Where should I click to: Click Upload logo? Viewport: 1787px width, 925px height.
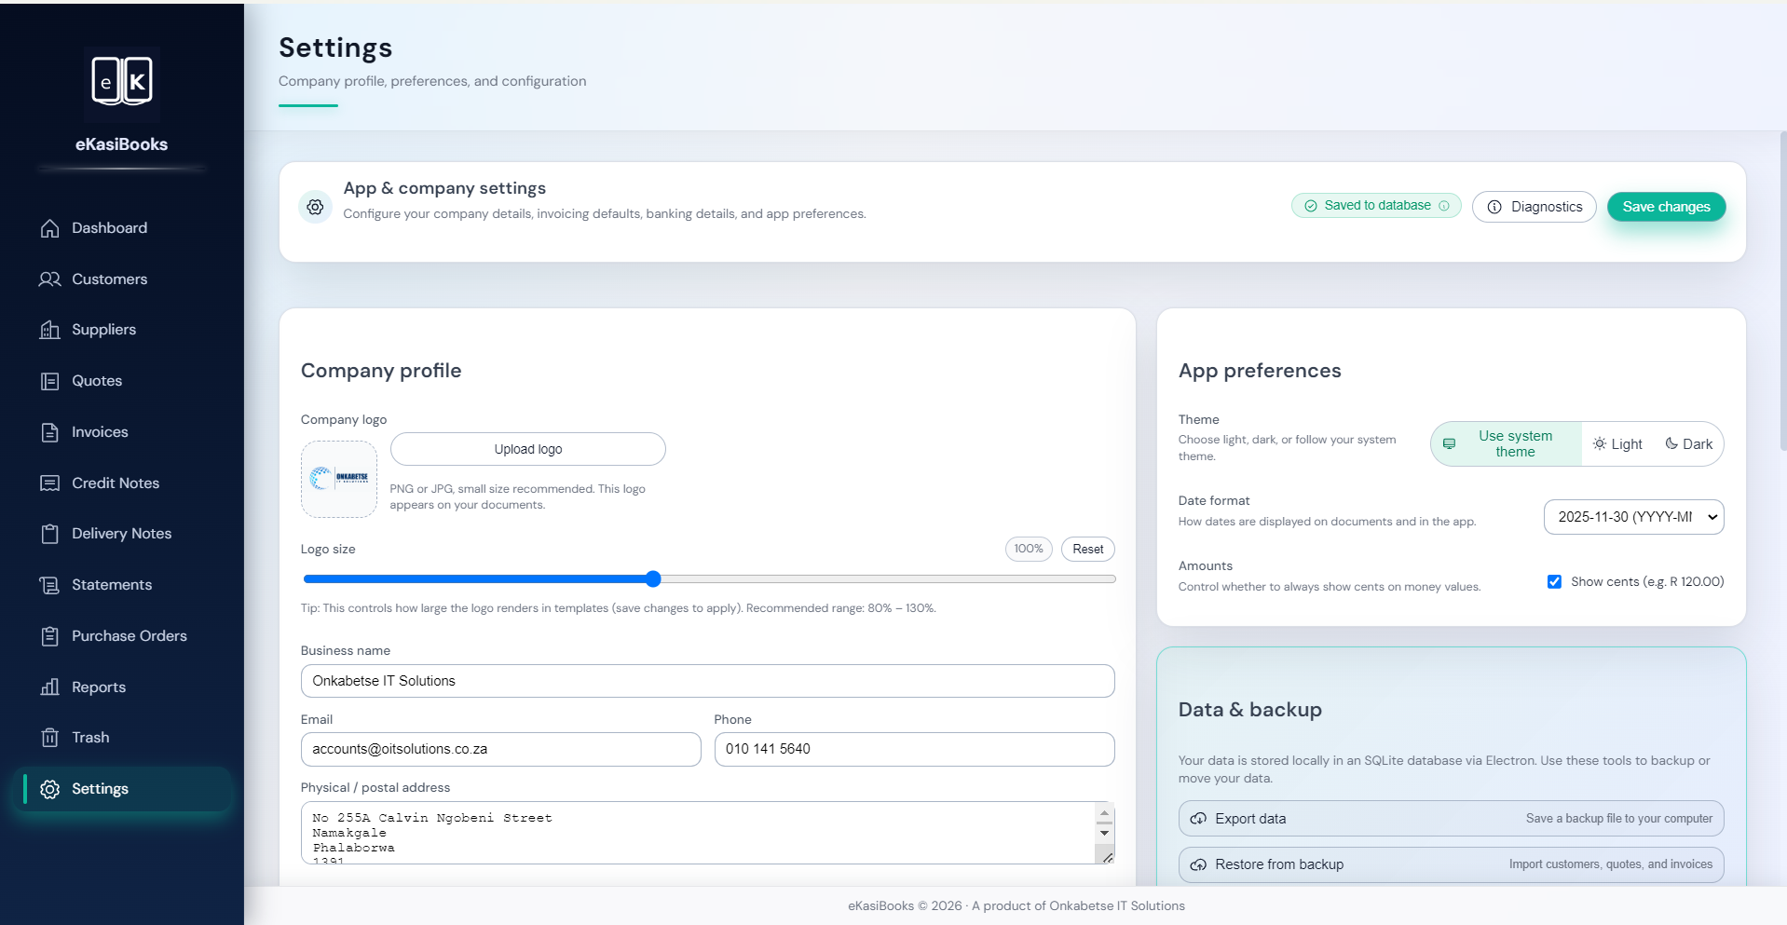[x=527, y=448]
